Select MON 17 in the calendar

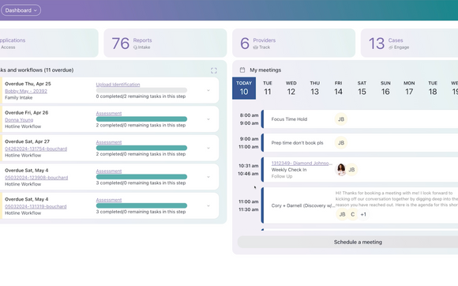[x=409, y=88]
